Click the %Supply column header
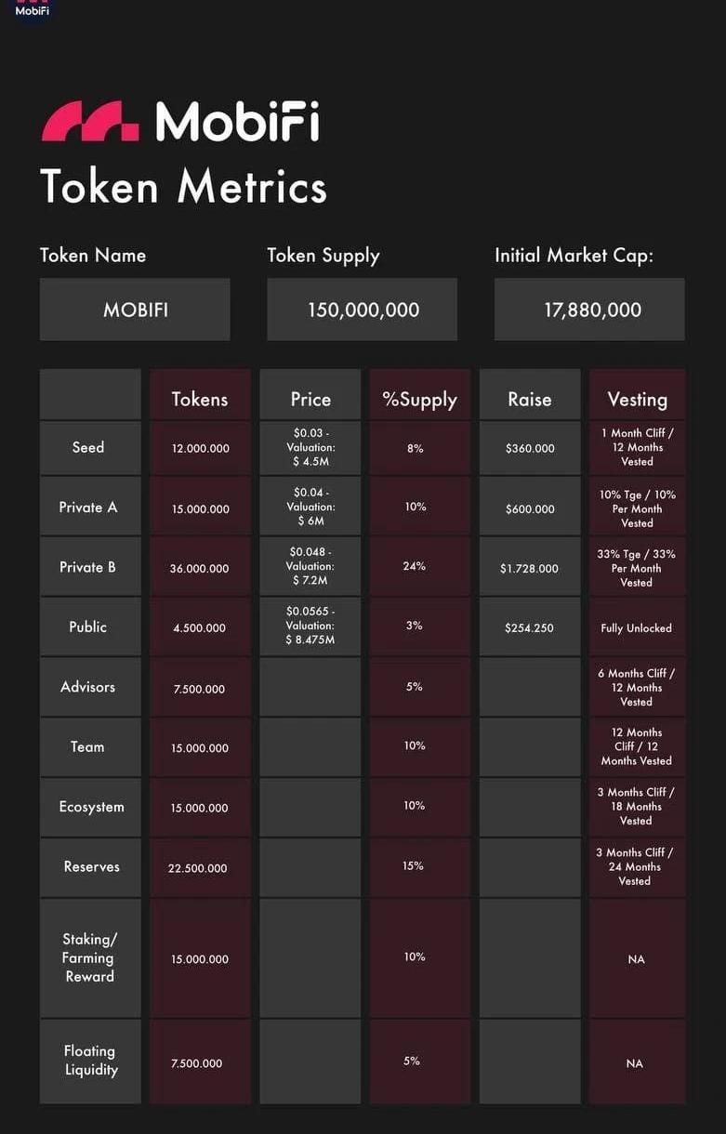Image resolution: width=726 pixels, height=1134 pixels. click(x=419, y=399)
